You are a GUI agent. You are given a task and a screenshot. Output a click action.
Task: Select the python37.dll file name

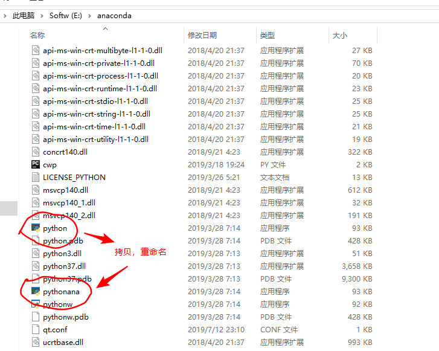click(65, 266)
